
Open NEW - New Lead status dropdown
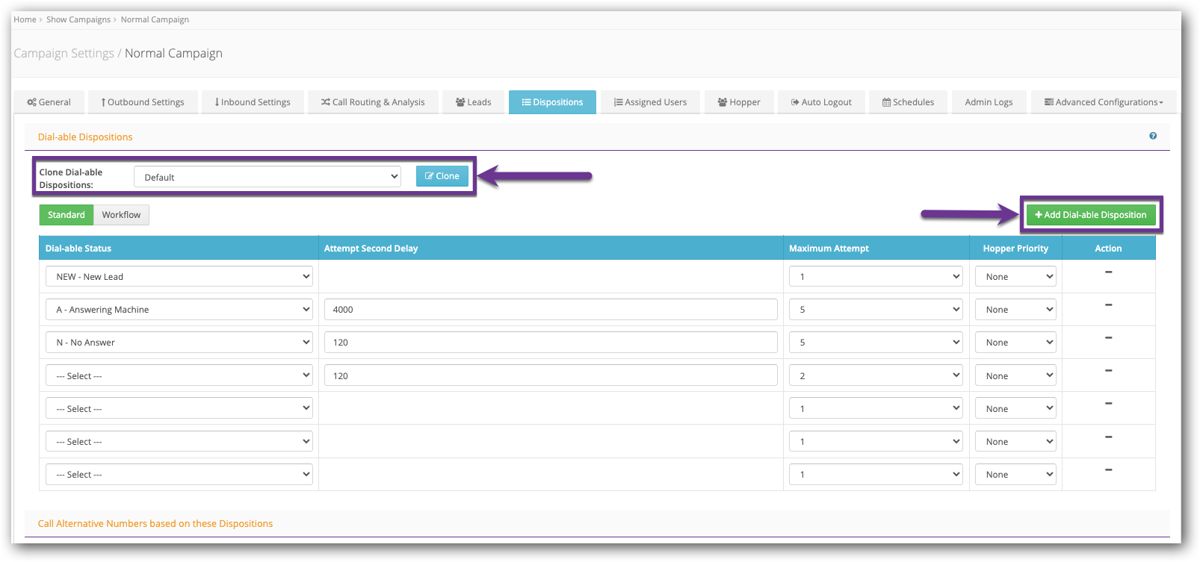tap(179, 276)
